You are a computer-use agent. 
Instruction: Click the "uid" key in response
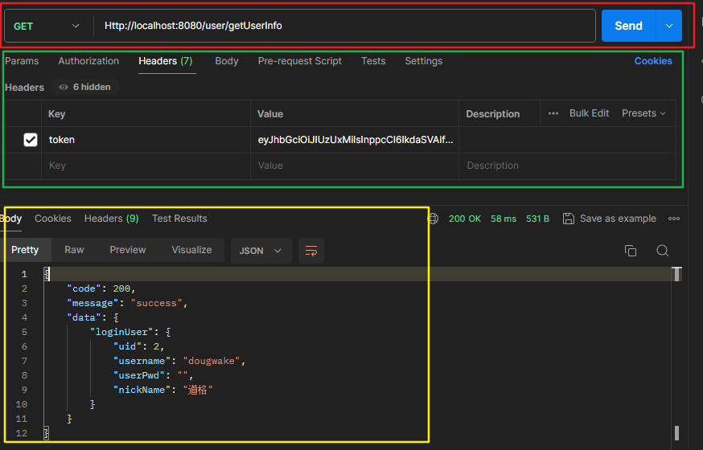pyautogui.click(x=127, y=346)
